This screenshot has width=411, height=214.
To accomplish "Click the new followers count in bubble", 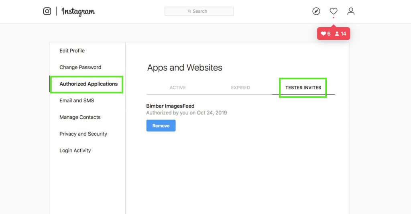I will tap(341, 34).
